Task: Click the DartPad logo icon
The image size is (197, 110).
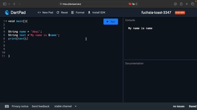Action: 7,13
